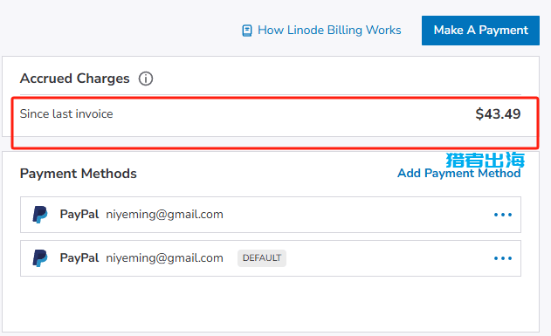The height and width of the screenshot is (336, 551).
Task: Click the first niyeming@gmail.com email text
Action: (164, 215)
